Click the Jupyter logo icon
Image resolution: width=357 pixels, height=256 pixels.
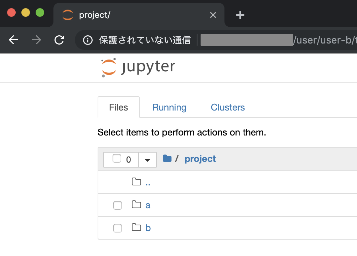point(109,68)
